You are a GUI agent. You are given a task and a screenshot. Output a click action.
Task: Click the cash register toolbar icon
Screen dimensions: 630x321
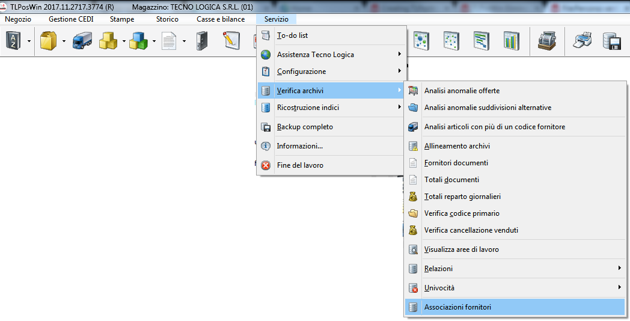point(546,41)
